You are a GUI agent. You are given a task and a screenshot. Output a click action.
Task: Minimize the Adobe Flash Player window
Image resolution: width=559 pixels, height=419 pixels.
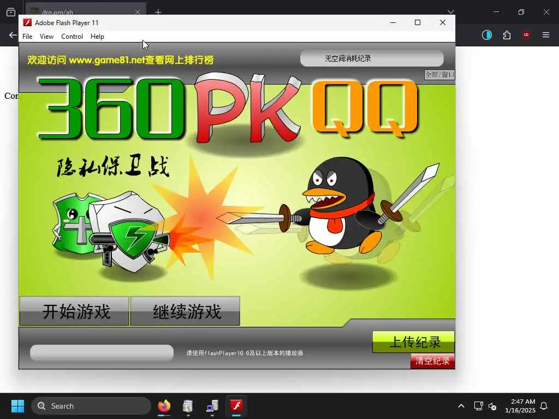tap(393, 22)
